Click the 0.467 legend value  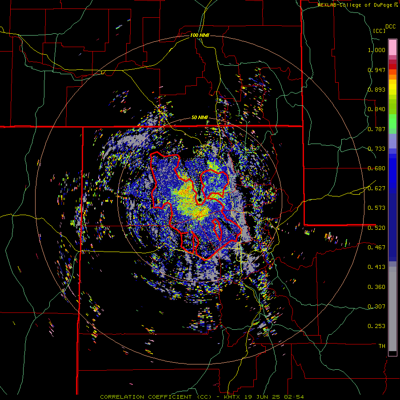[x=376, y=248]
